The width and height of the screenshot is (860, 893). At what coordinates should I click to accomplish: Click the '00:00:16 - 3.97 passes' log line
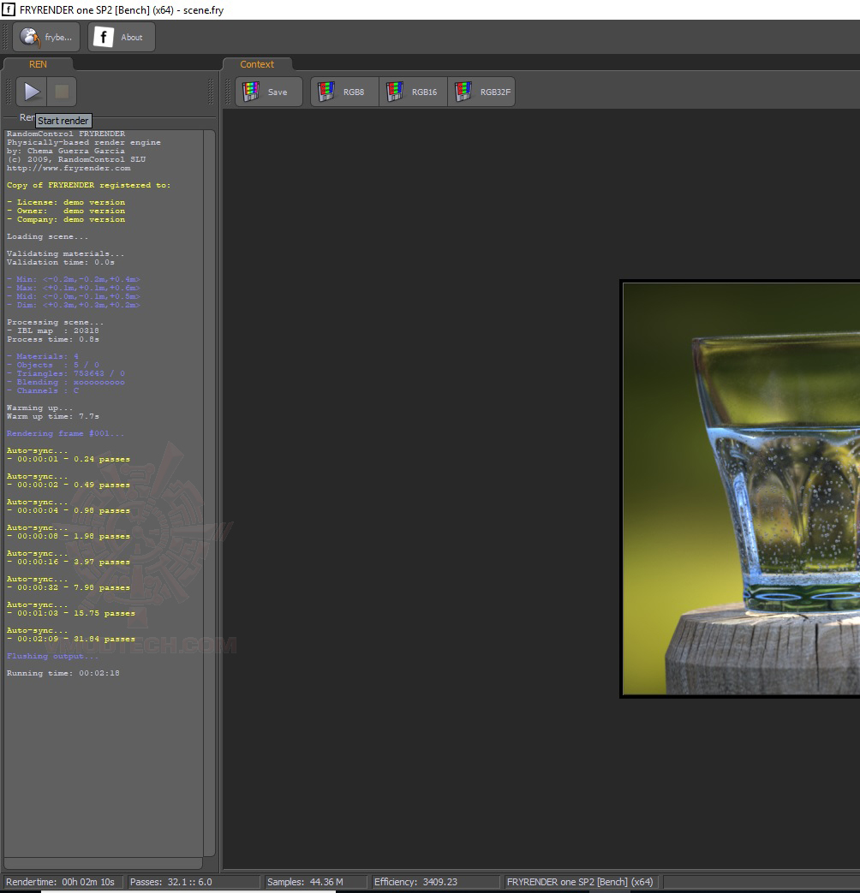[69, 563]
